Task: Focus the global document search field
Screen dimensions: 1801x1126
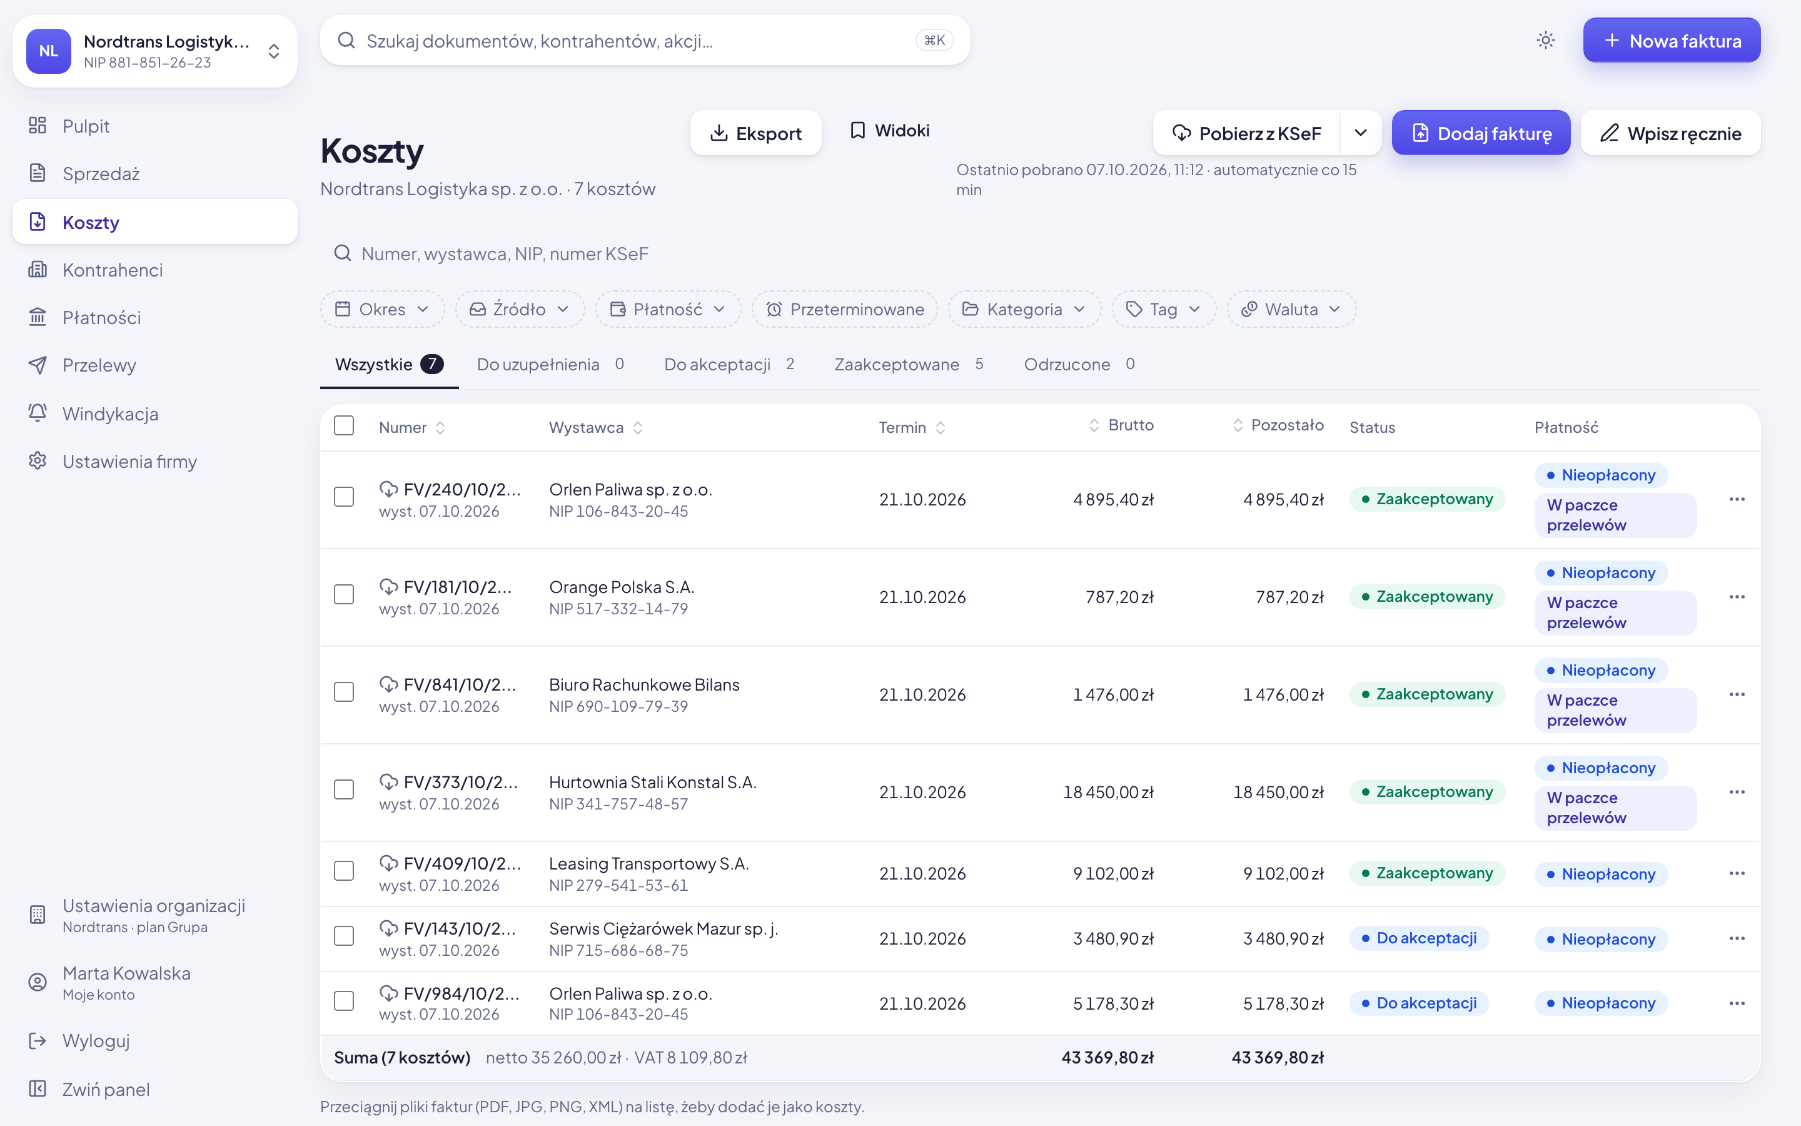Action: pos(645,40)
